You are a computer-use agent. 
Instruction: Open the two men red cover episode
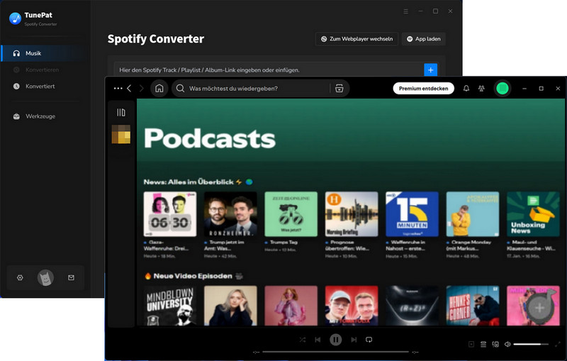352,306
